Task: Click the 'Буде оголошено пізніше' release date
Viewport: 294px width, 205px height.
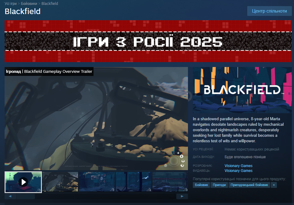Action: point(245,157)
